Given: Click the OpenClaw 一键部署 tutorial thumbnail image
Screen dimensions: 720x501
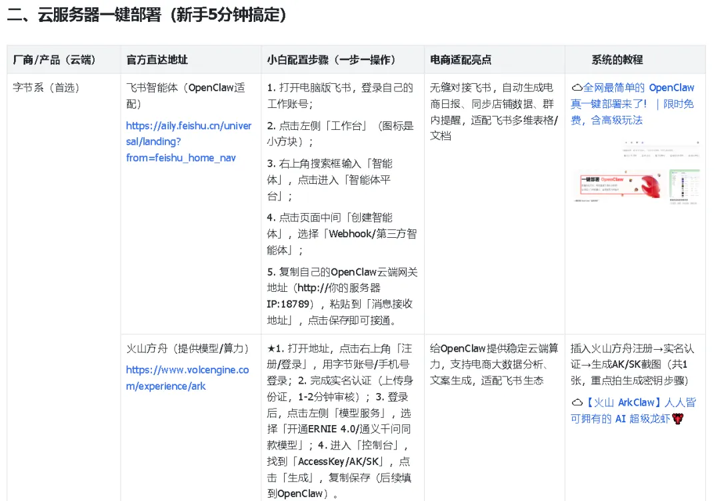Looking at the screenshot, I should (637, 173).
